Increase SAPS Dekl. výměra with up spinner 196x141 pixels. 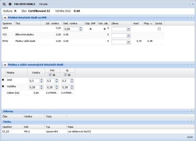[81, 28]
